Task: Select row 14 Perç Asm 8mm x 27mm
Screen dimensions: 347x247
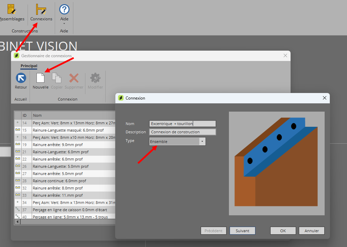Action: click(65, 123)
